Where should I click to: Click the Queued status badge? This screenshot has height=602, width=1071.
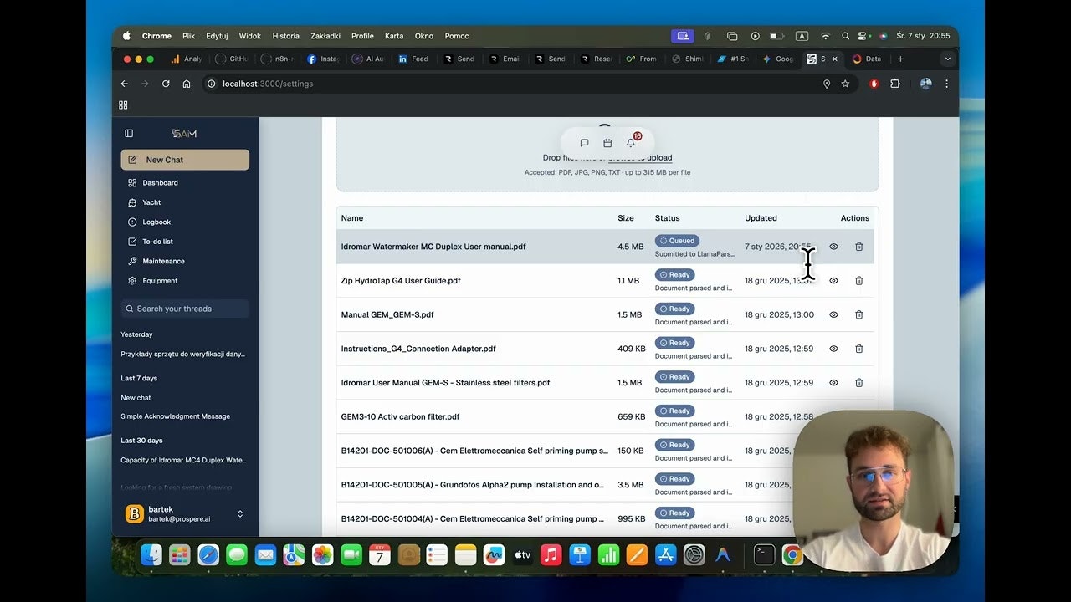pyautogui.click(x=677, y=241)
